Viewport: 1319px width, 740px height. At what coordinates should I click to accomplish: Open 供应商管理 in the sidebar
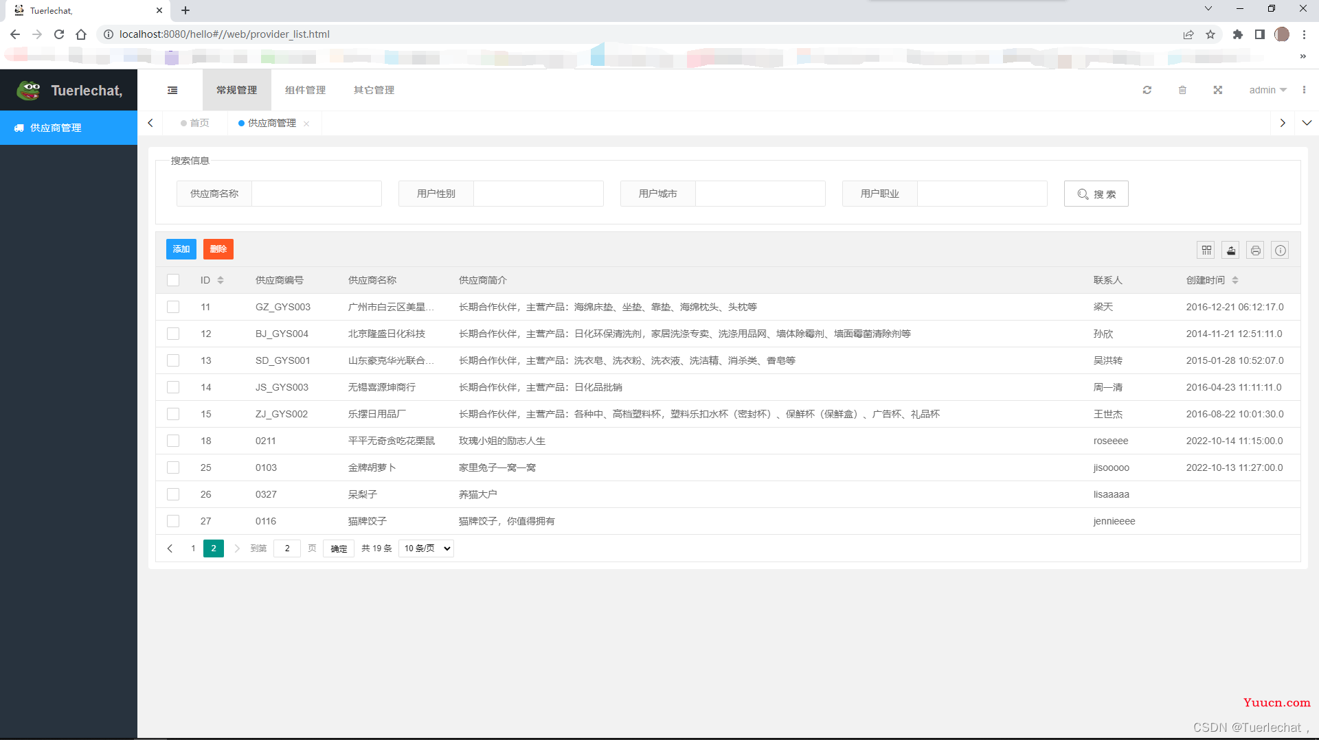[69, 128]
